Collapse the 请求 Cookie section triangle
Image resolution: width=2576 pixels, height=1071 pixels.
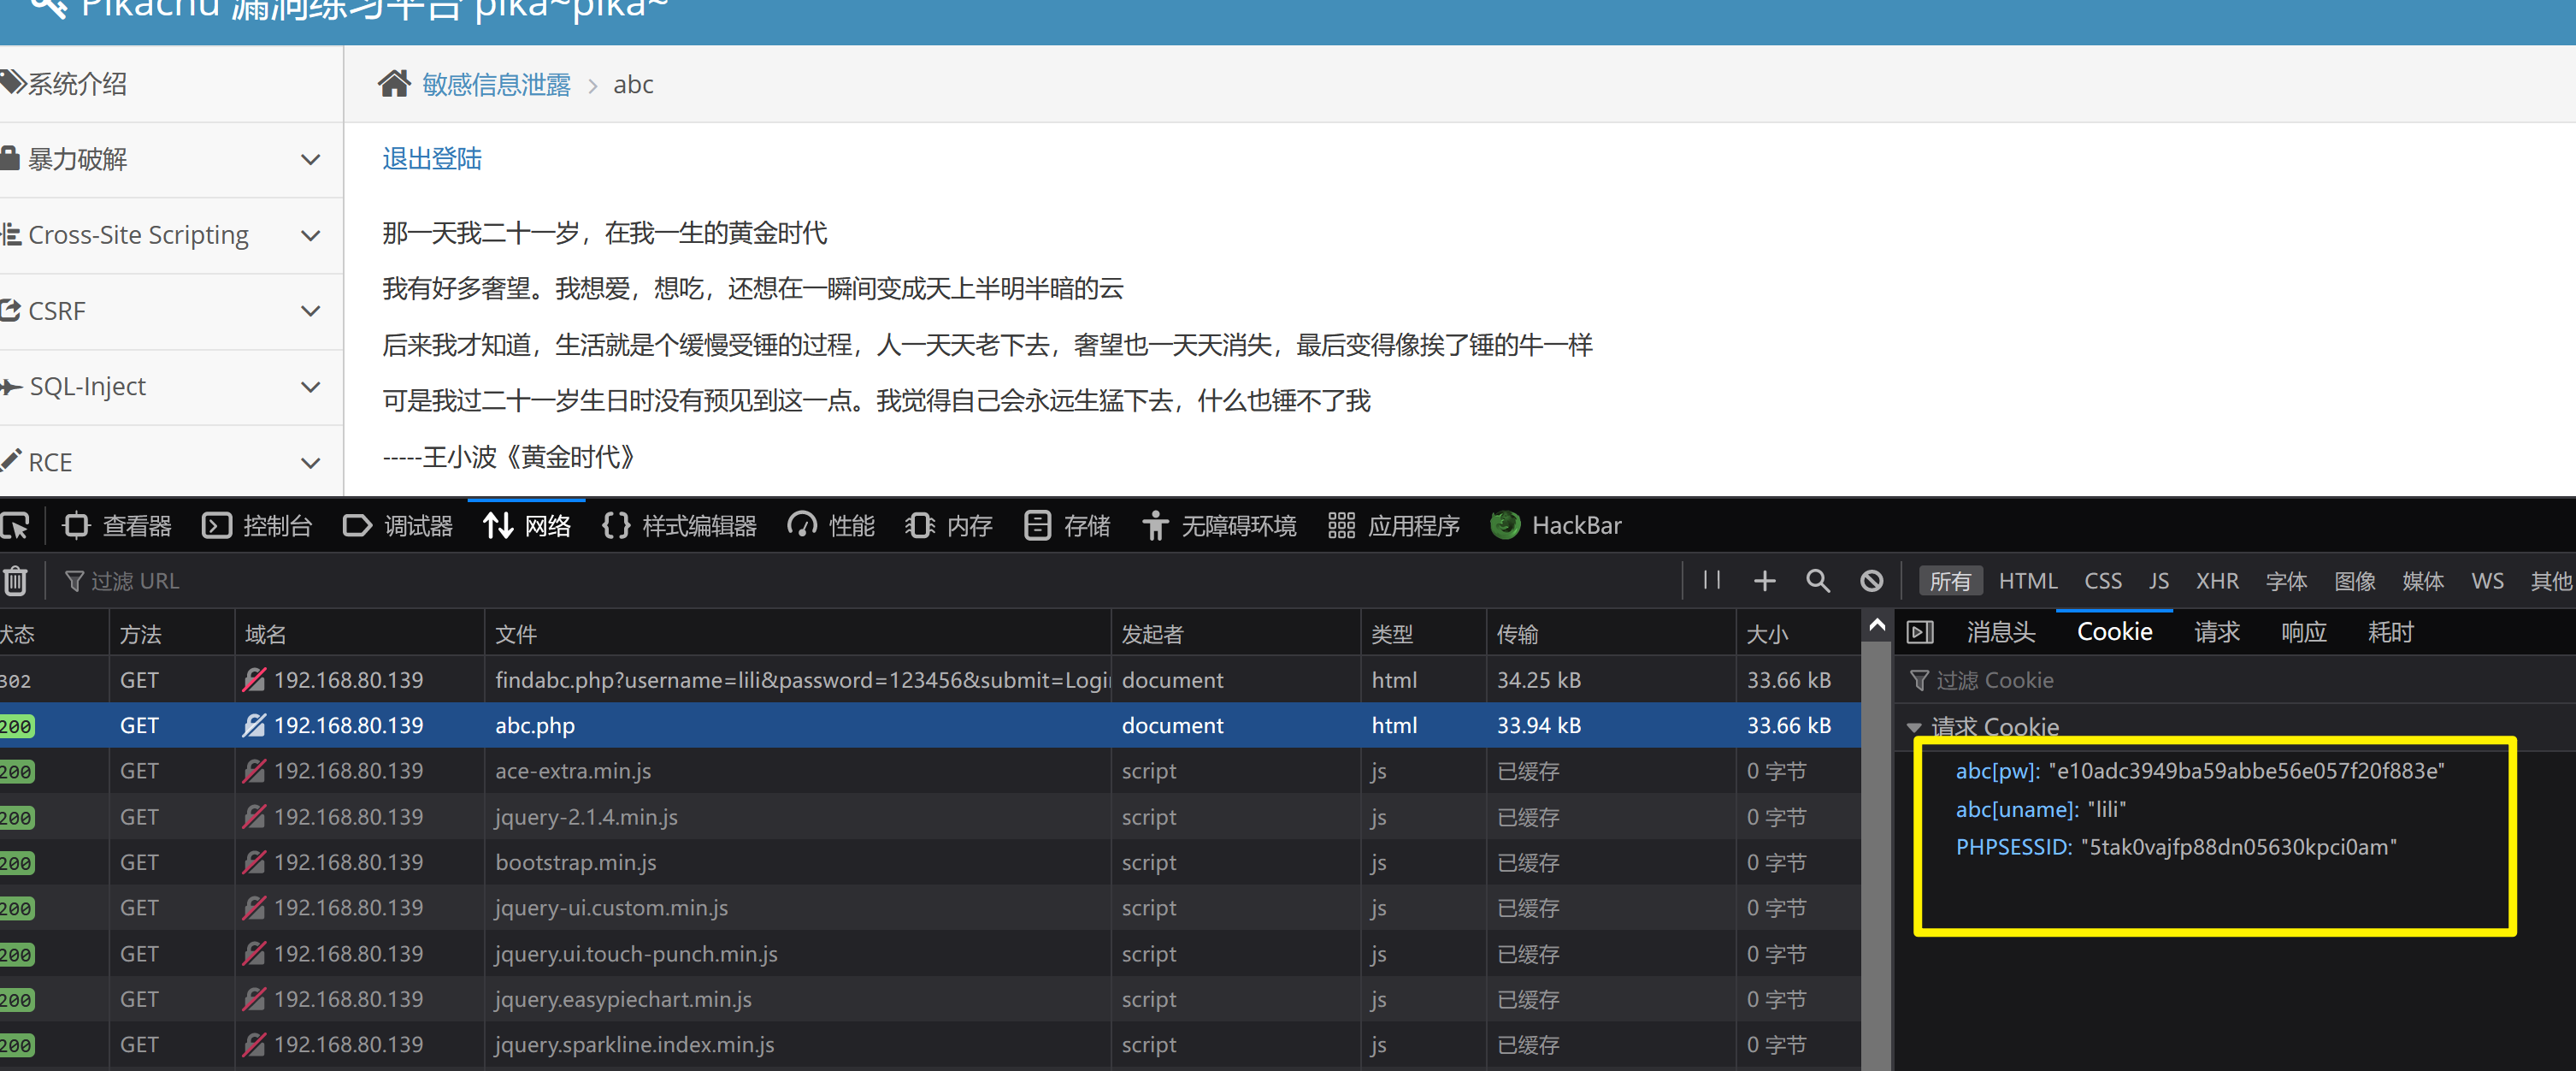point(1914,728)
